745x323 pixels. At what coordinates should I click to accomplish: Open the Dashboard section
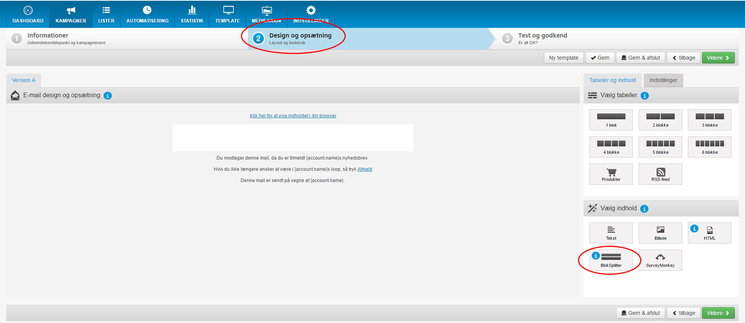tap(28, 14)
